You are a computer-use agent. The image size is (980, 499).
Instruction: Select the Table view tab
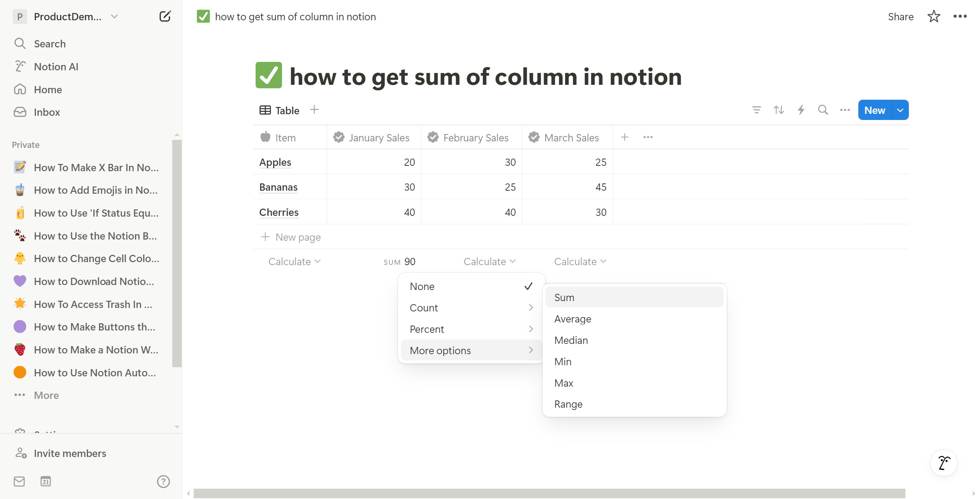279,110
